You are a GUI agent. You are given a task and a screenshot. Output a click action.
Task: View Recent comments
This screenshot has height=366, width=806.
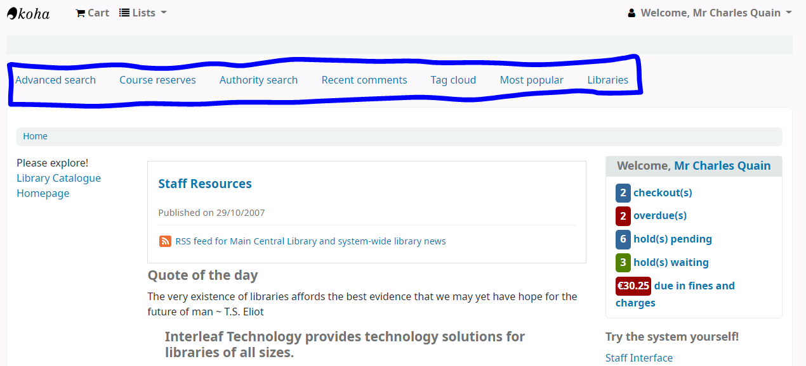click(364, 80)
